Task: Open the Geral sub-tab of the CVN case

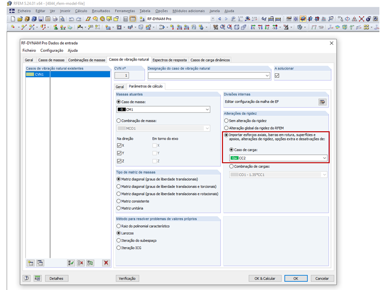Action: point(120,87)
